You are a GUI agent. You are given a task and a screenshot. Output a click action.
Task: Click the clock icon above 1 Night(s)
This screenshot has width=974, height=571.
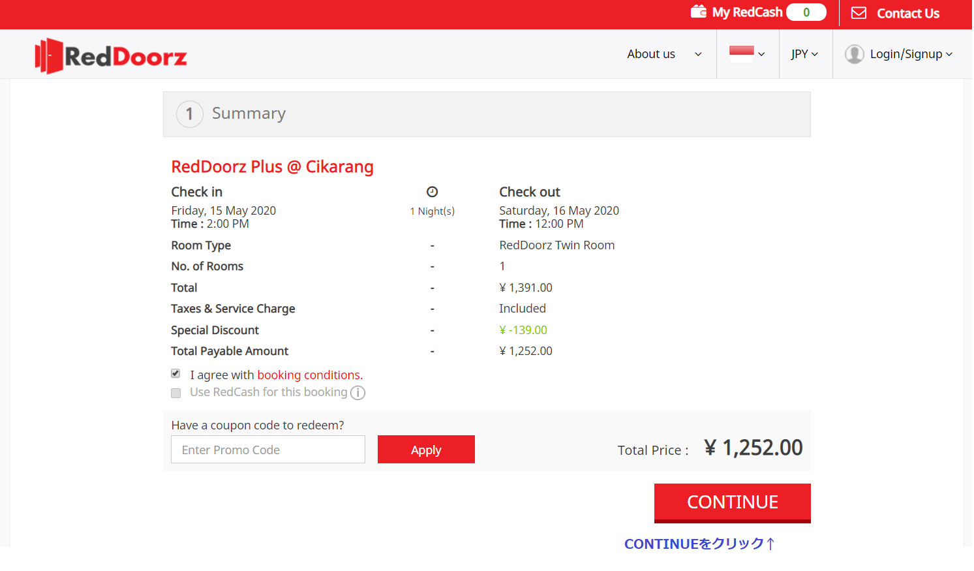432,192
